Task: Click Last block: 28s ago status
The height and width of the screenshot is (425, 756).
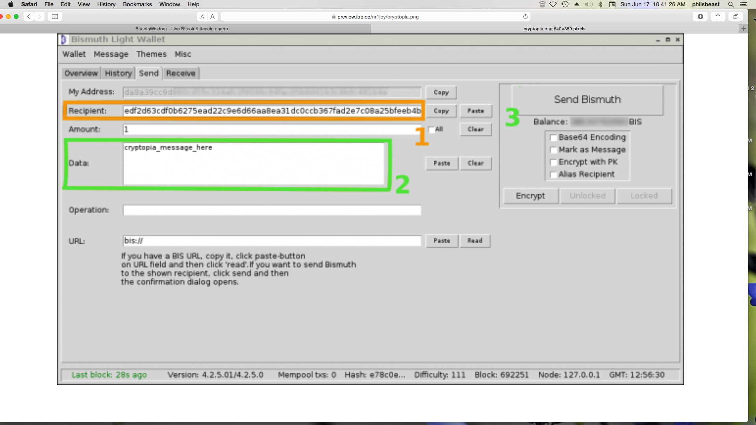Action: pos(109,375)
